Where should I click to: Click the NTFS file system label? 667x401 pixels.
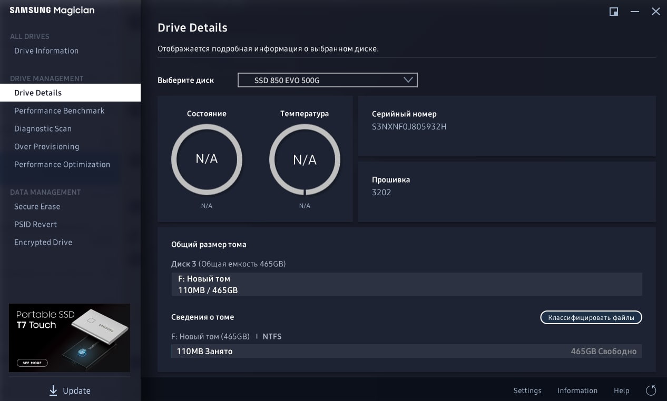pyautogui.click(x=272, y=336)
